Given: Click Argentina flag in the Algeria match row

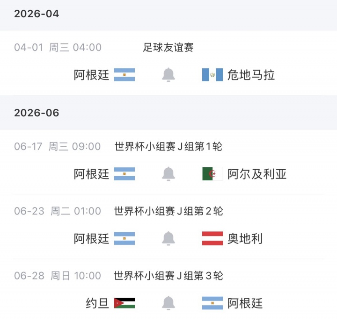Looking at the screenshot, I should [x=125, y=174].
